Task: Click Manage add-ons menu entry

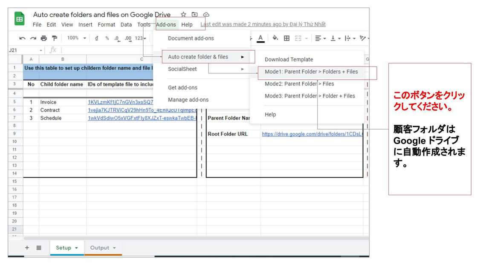Action: (x=188, y=100)
